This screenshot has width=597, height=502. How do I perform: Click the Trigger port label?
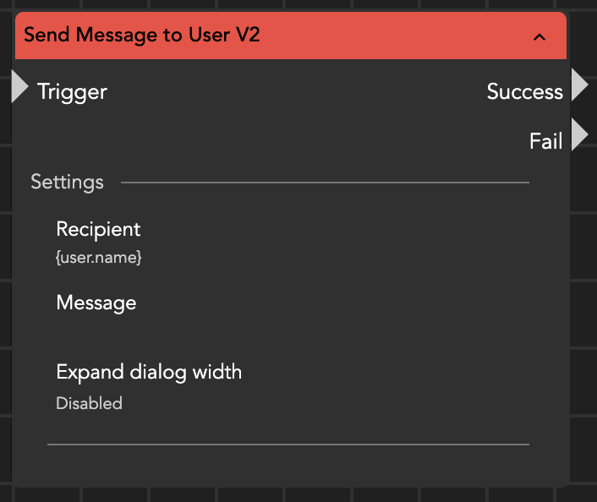(73, 91)
